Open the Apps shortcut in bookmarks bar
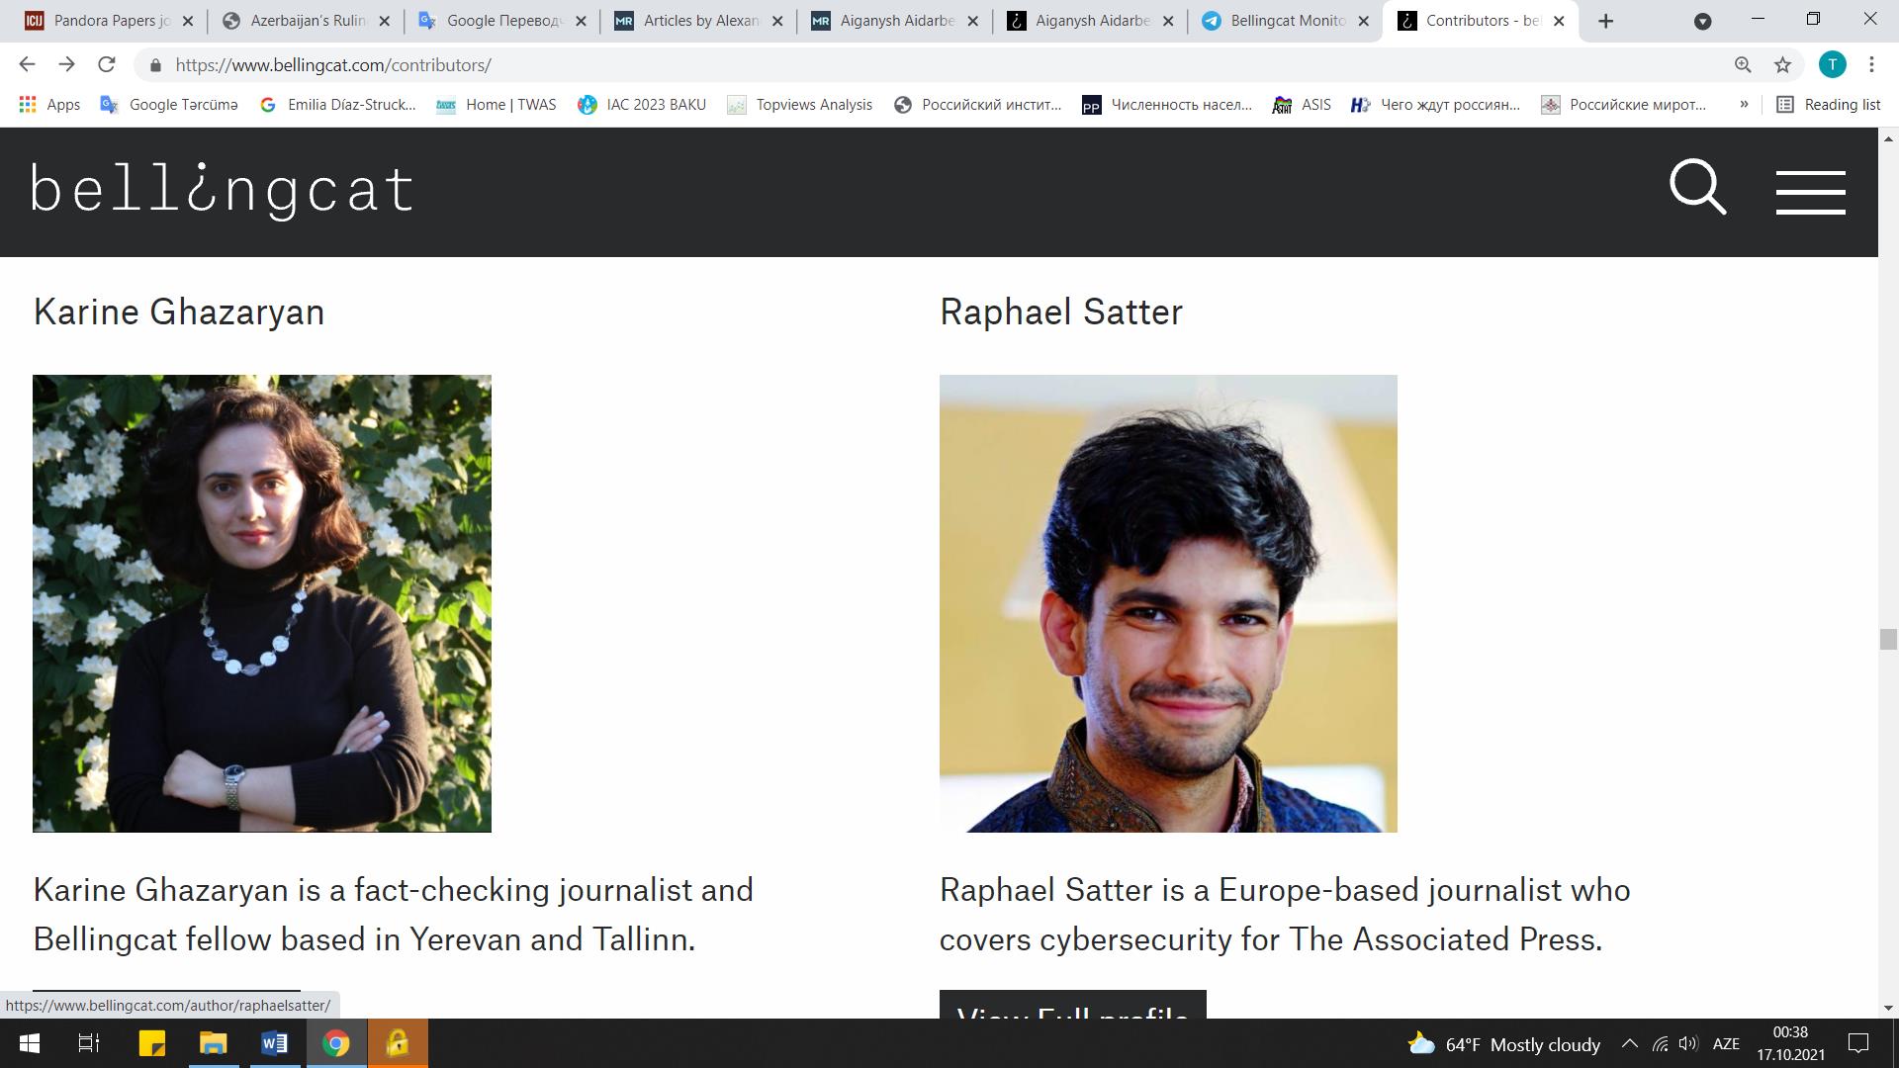 49,105
